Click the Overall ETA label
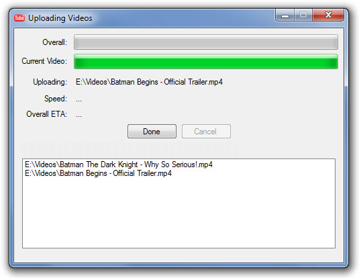 (47, 114)
